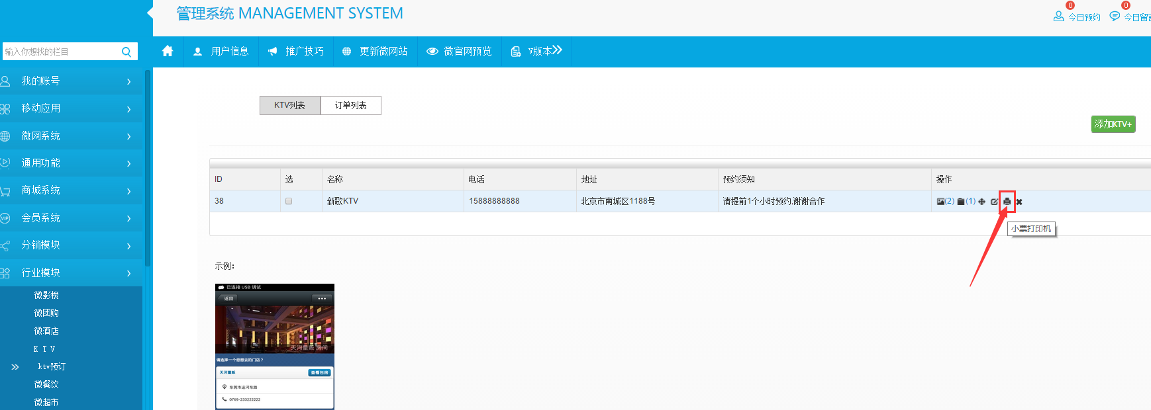
Task: Open 微官网预览 in top navigation
Action: pos(460,51)
